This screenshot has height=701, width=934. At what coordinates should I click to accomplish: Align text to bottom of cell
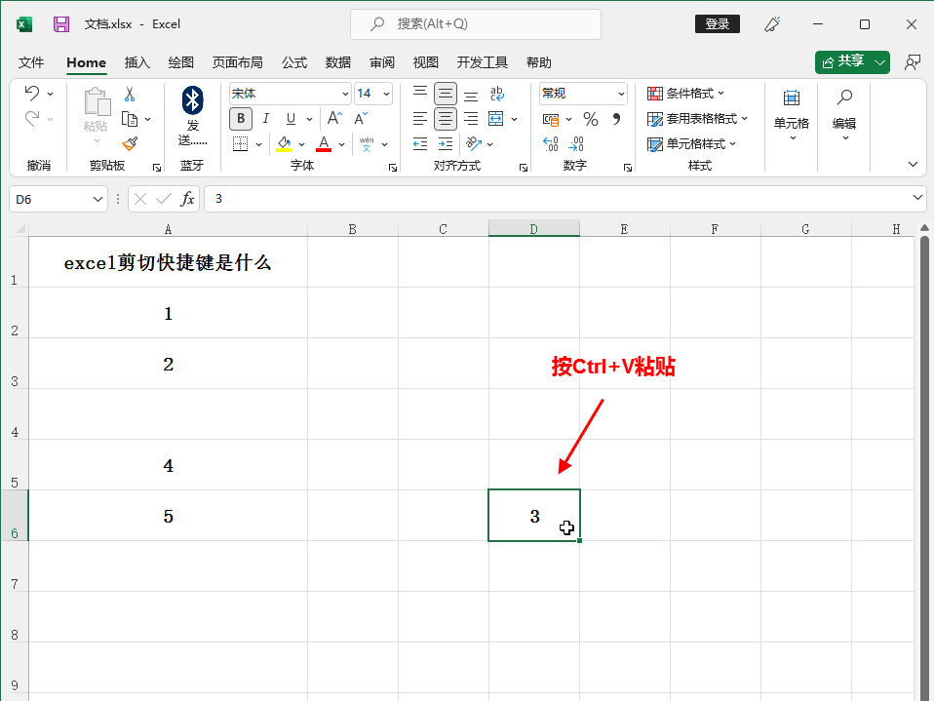click(x=471, y=94)
